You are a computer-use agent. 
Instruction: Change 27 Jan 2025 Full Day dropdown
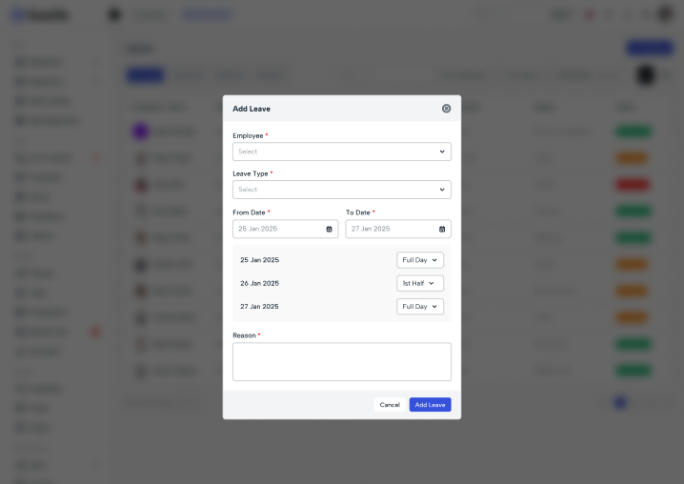click(420, 307)
